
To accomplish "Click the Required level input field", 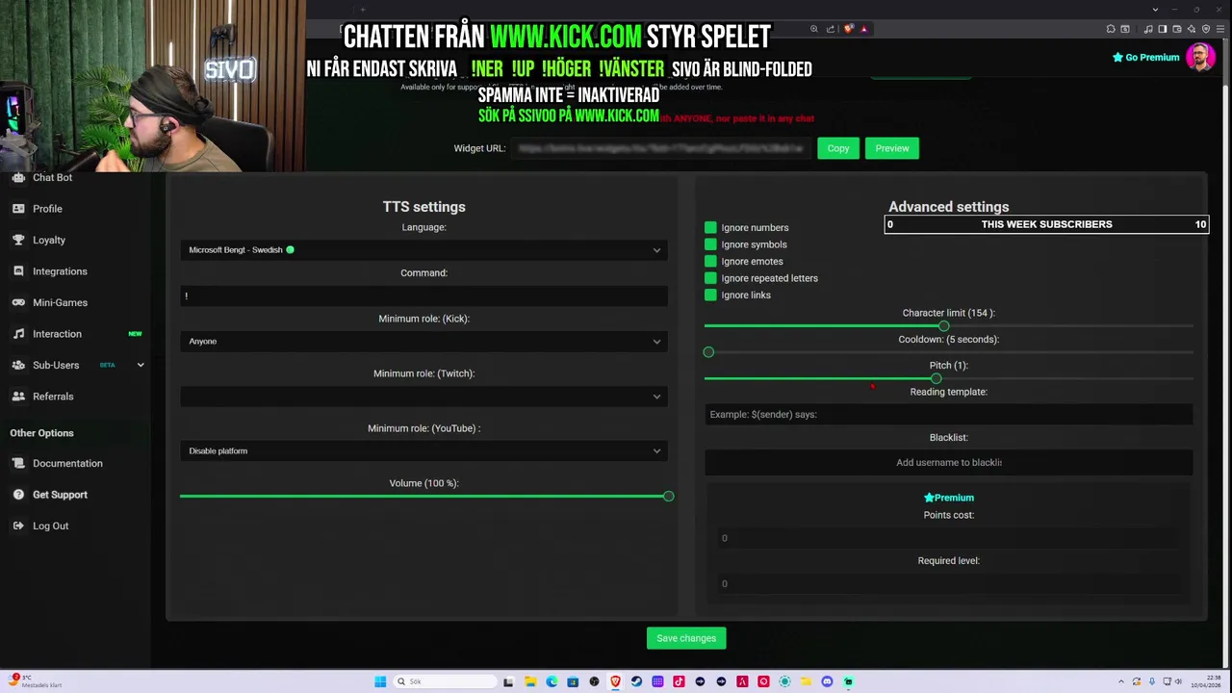I will click(948, 583).
